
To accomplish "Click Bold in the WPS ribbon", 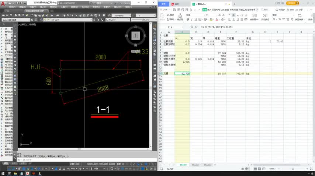I will point(188,20).
